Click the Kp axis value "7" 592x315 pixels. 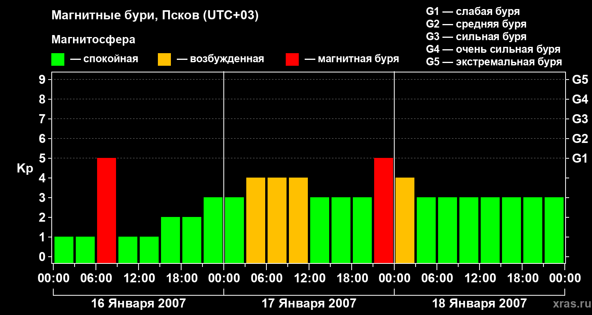point(43,119)
